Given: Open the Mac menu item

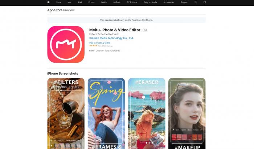Looking at the screenshot, I should click(x=70, y=2).
